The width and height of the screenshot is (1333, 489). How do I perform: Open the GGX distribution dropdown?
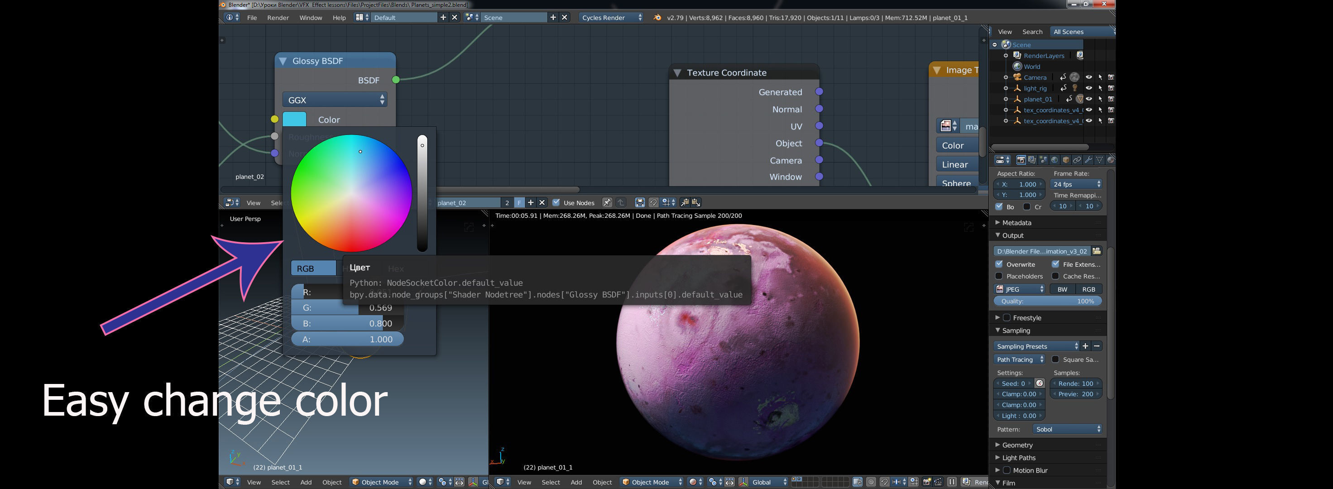click(335, 99)
